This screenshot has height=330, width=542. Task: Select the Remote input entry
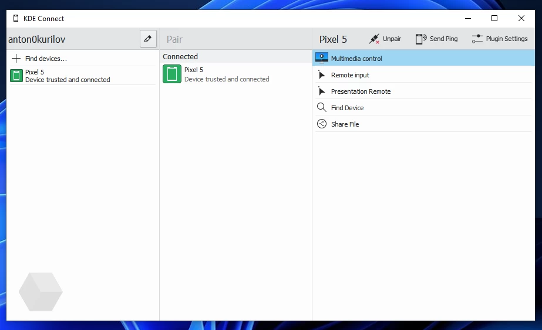[x=350, y=75]
